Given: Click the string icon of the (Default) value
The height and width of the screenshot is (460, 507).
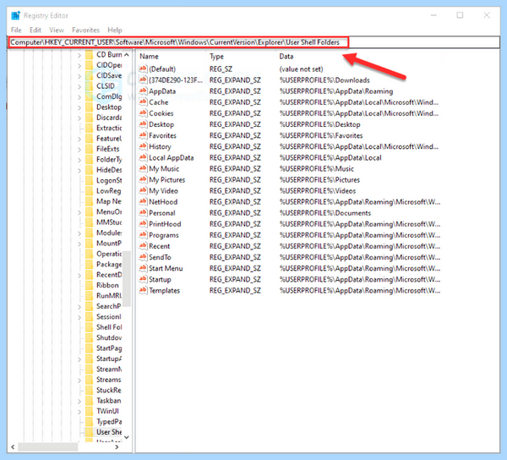Looking at the screenshot, I should [x=143, y=68].
